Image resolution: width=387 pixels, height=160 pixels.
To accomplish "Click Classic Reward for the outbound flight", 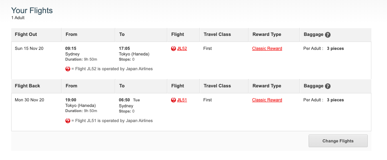I will click(267, 49).
